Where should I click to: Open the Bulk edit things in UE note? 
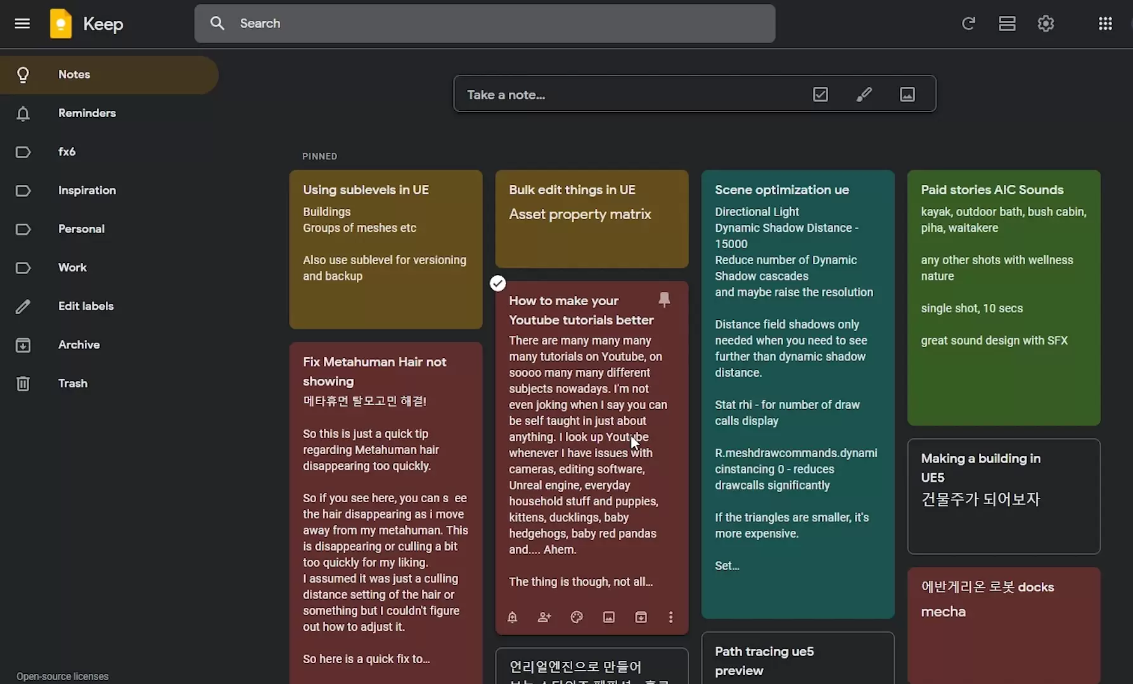(x=592, y=218)
